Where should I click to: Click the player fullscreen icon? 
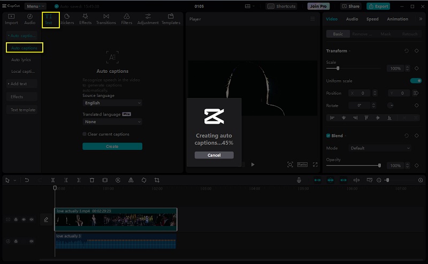pos(315,164)
